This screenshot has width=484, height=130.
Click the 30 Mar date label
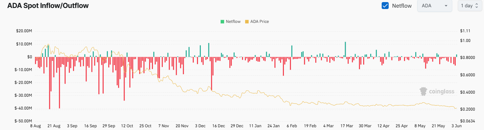[x=365, y=126]
